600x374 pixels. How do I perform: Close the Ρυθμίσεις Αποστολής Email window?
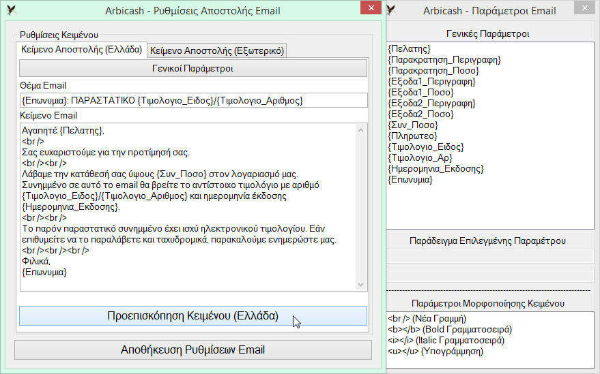pyautogui.click(x=371, y=7)
